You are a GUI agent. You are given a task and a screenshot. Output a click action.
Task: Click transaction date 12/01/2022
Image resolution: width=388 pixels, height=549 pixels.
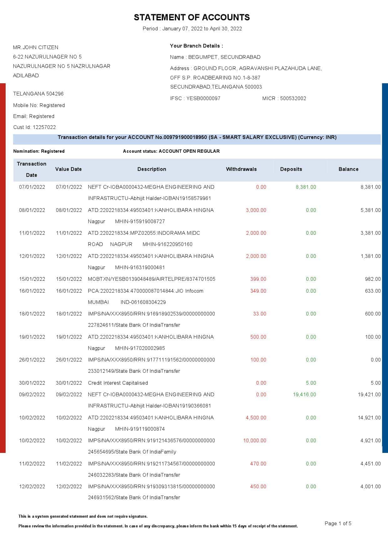[32, 256]
